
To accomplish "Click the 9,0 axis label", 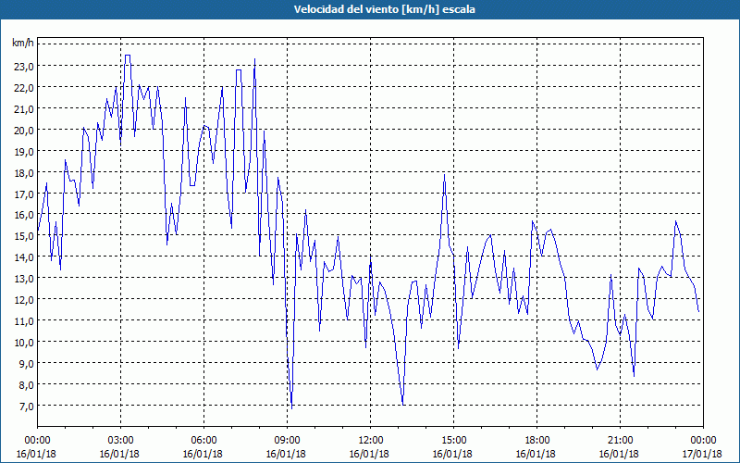I will (x=26, y=364).
